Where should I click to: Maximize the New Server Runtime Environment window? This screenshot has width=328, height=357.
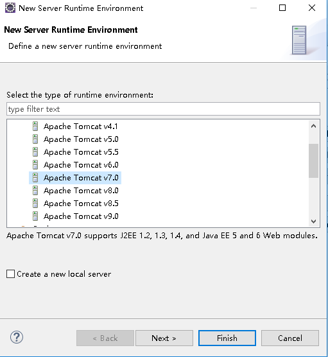282,8
